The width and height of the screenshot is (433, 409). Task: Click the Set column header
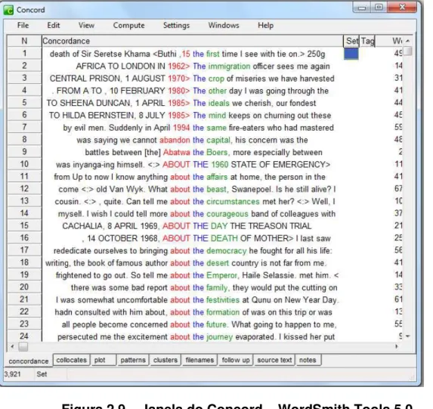pyautogui.click(x=351, y=41)
